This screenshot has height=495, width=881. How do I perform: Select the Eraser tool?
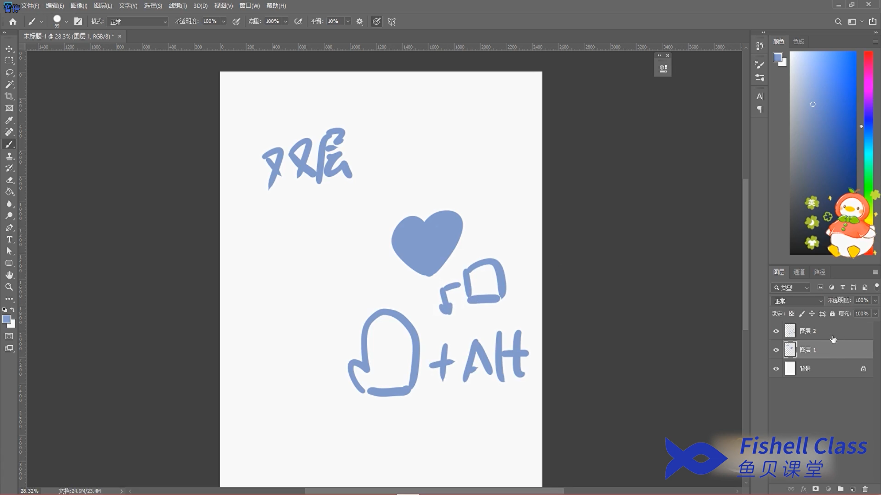pyautogui.click(x=9, y=180)
